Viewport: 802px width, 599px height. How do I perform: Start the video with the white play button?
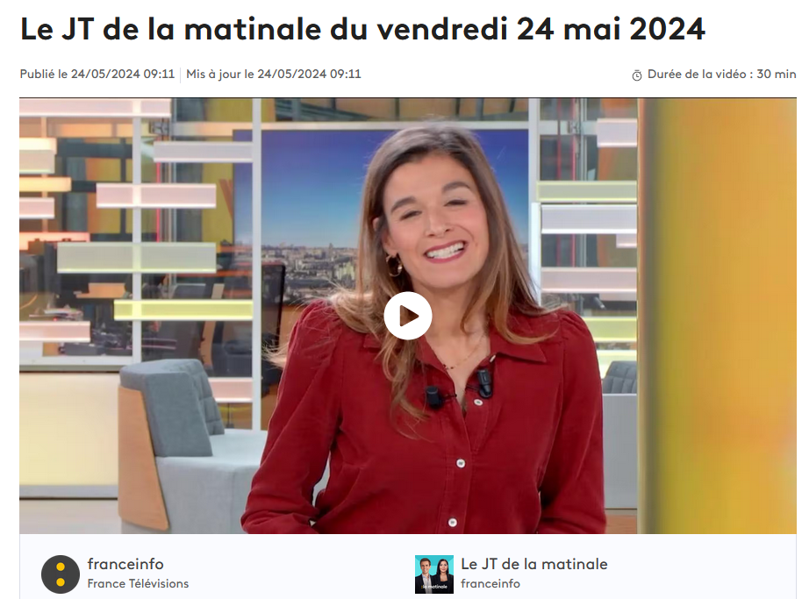pos(408,316)
